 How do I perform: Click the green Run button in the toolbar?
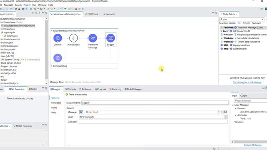click(x=41, y=9)
